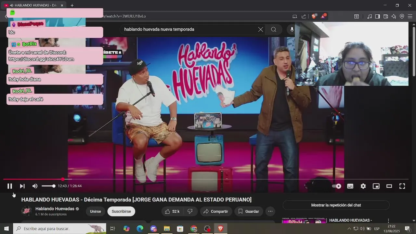This screenshot has height=234, width=416.
Task: Open the Brave playlist music icon
Action: click(x=370, y=16)
